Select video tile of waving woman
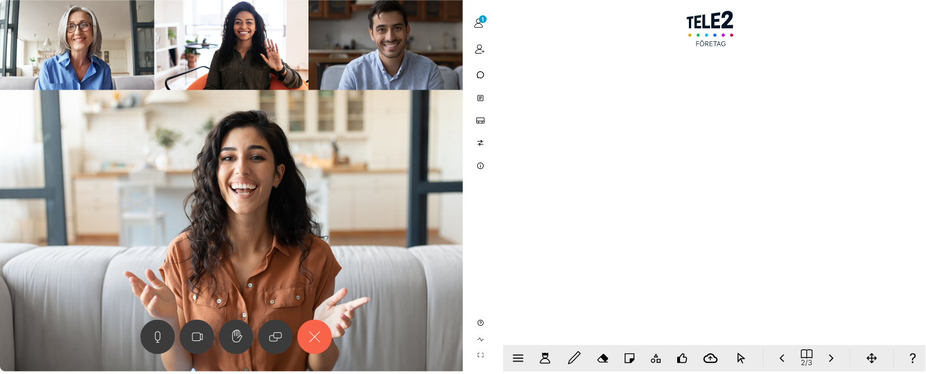The height and width of the screenshot is (374, 926). pyautogui.click(x=231, y=45)
